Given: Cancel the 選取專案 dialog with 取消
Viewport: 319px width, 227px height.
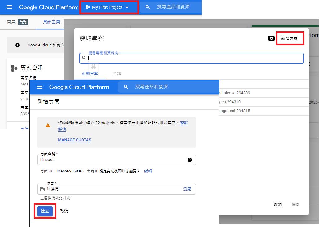Looking at the screenshot, I should click(x=278, y=204).
